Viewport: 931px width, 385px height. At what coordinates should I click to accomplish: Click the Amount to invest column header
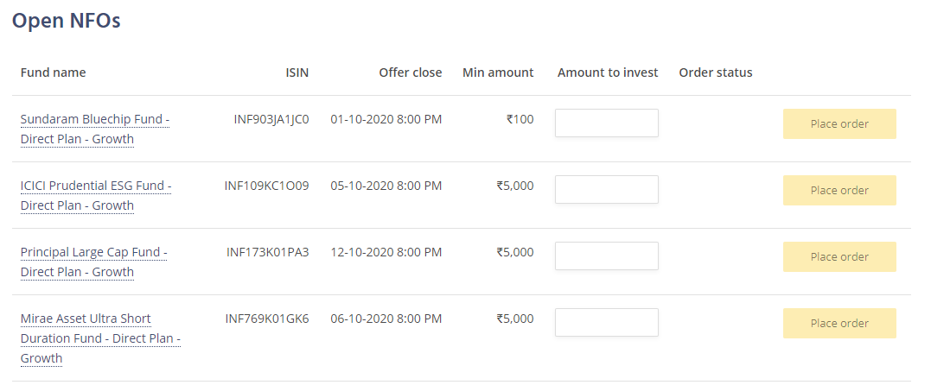(x=608, y=73)
